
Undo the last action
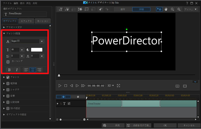pos(101,9)
